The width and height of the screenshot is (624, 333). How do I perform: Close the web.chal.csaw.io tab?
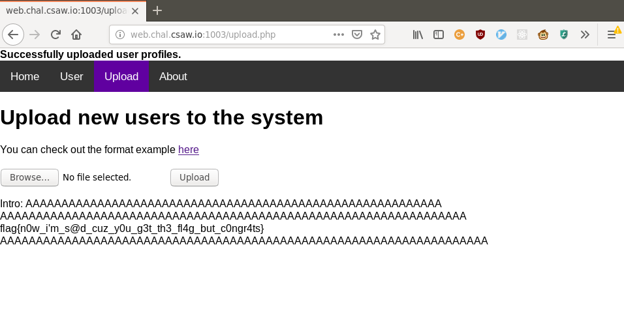coord(135,10)
